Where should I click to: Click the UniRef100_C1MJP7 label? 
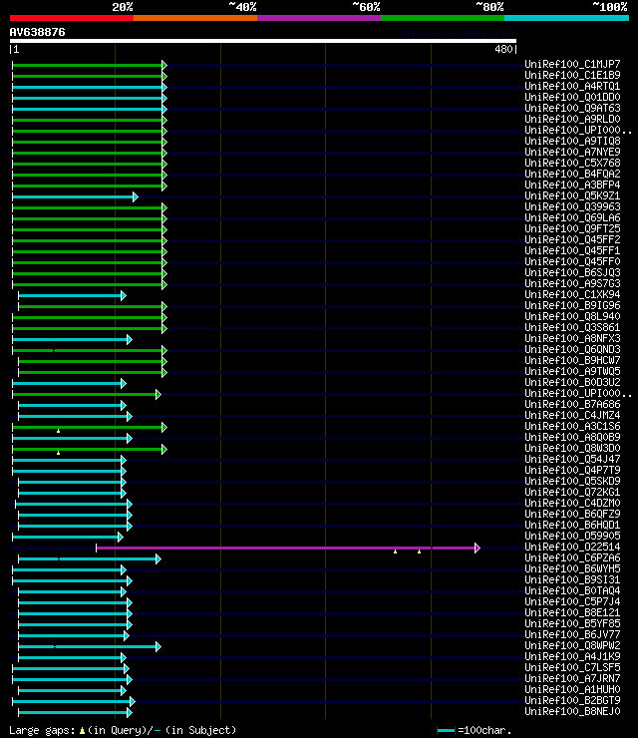[x=572, y=64]
